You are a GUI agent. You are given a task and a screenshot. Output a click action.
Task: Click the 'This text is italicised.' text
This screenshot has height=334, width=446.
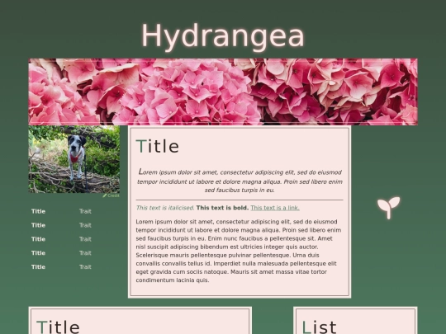click(165, 208)
